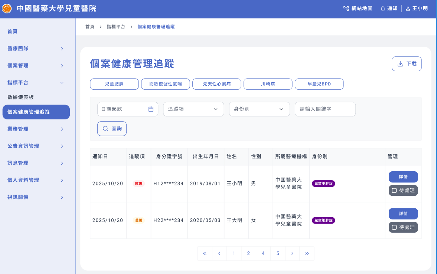Viewport: 437px width, 274px height.
Task: Click the 請輸入關鍵字 keyword field
Action: [x=325, y=109]
